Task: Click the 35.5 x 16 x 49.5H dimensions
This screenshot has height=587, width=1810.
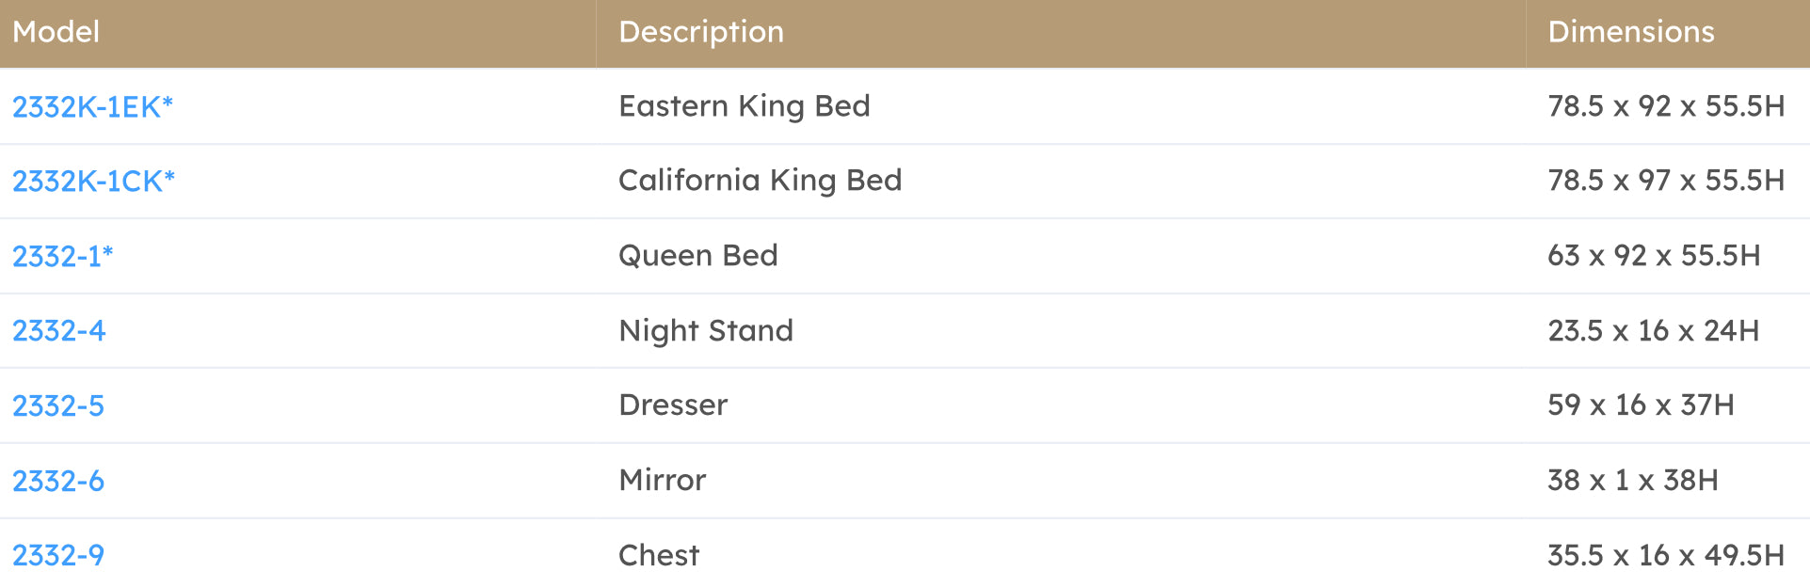Action: (1665, 556)
